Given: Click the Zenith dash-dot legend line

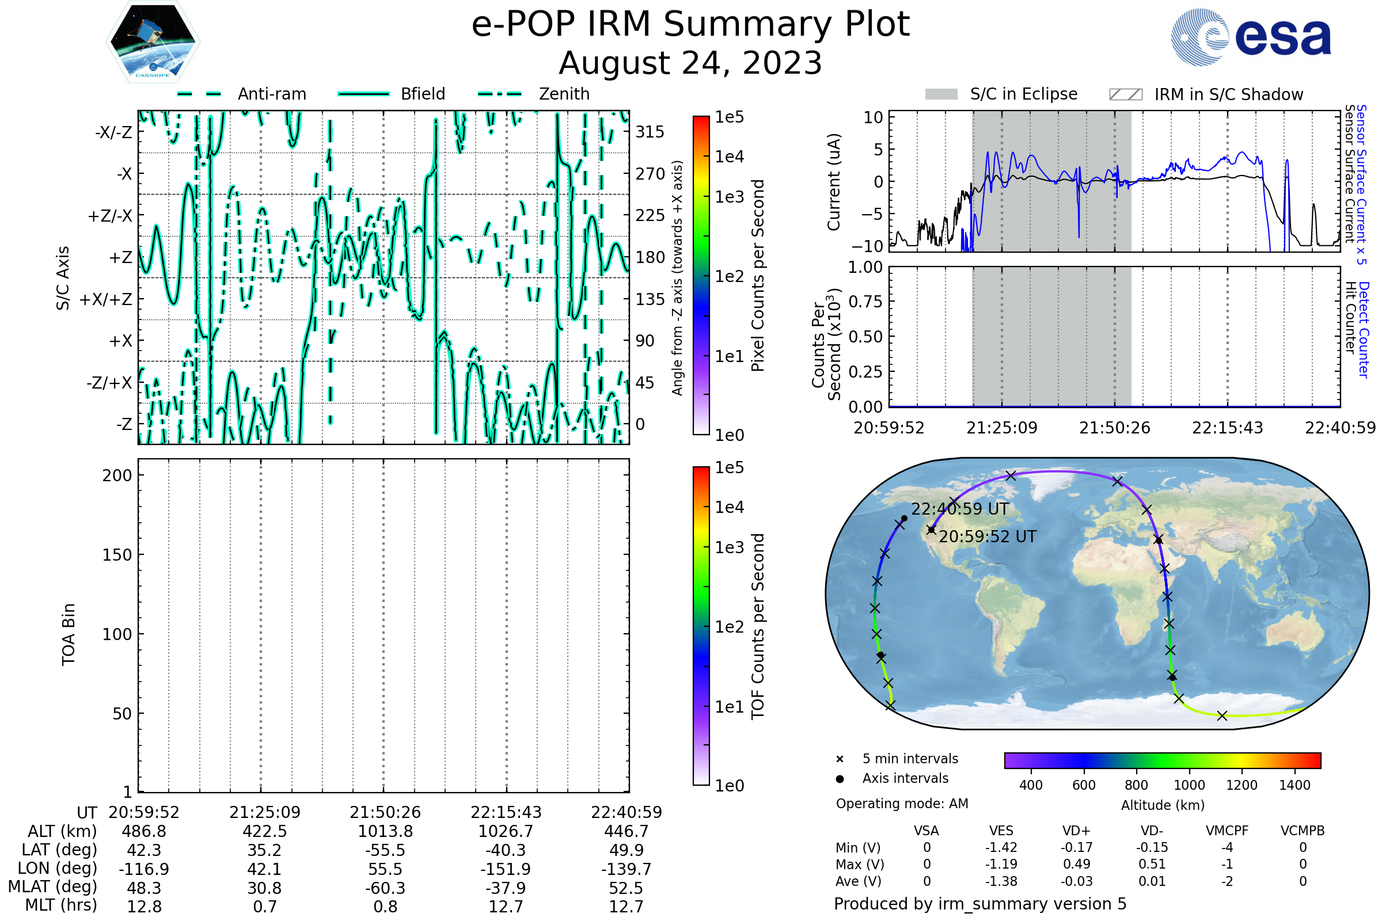Looking at the screenshot, I should (x=500, y=94).
